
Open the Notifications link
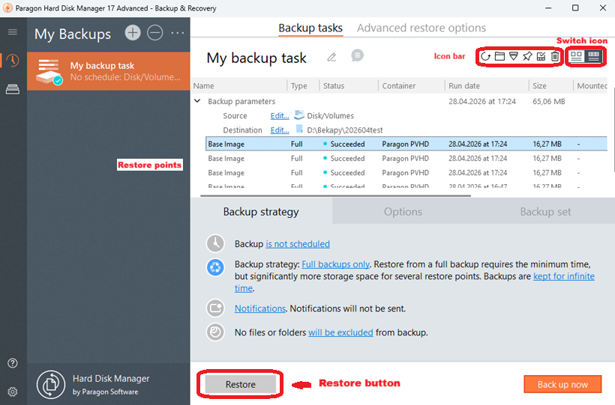pos(260,308)
